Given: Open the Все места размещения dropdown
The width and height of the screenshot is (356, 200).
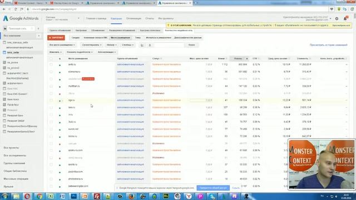Looking at the screenshot, I should click(x=62, y=45).
